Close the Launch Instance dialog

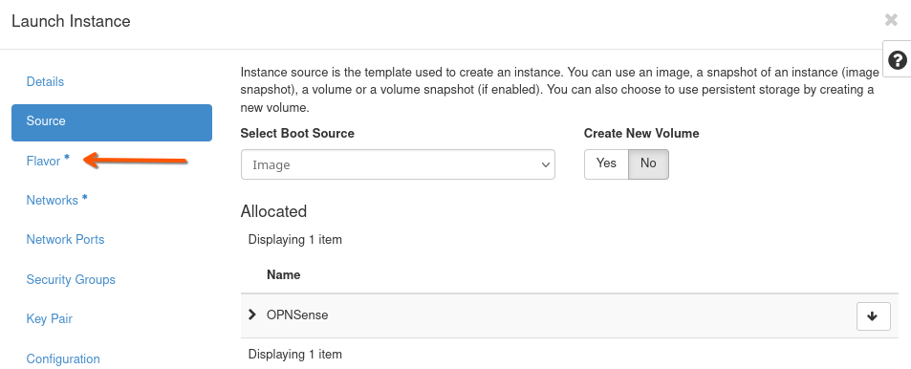click(x=891, y=20)
